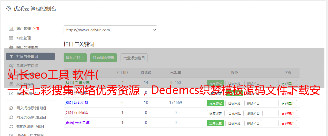The image size is (328, 136).
Task: Click 目标网站 for the 行业词库 row
Action: point(235,113)
